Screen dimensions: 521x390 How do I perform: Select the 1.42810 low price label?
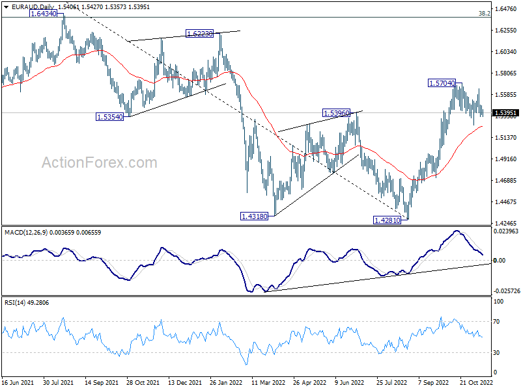pyautogui.click(x=387, y=220)
